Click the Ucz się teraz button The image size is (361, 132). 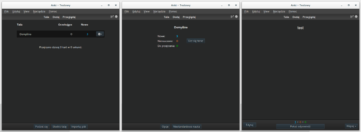[196, 41]
